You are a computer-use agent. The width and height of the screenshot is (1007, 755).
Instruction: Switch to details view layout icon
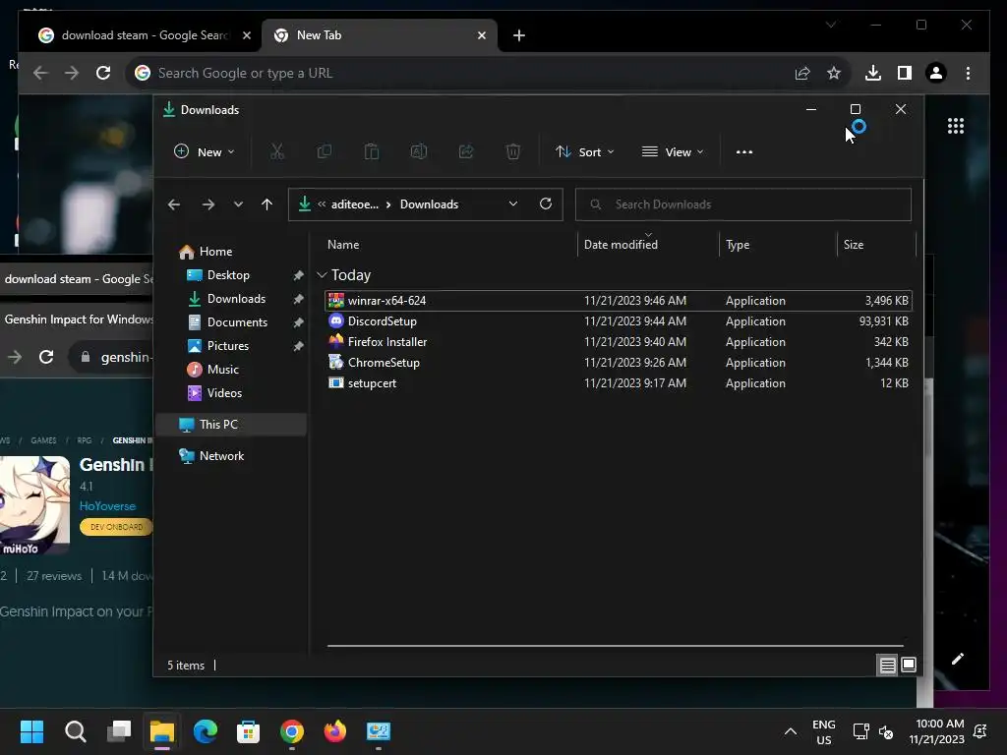tap(887, 666)
